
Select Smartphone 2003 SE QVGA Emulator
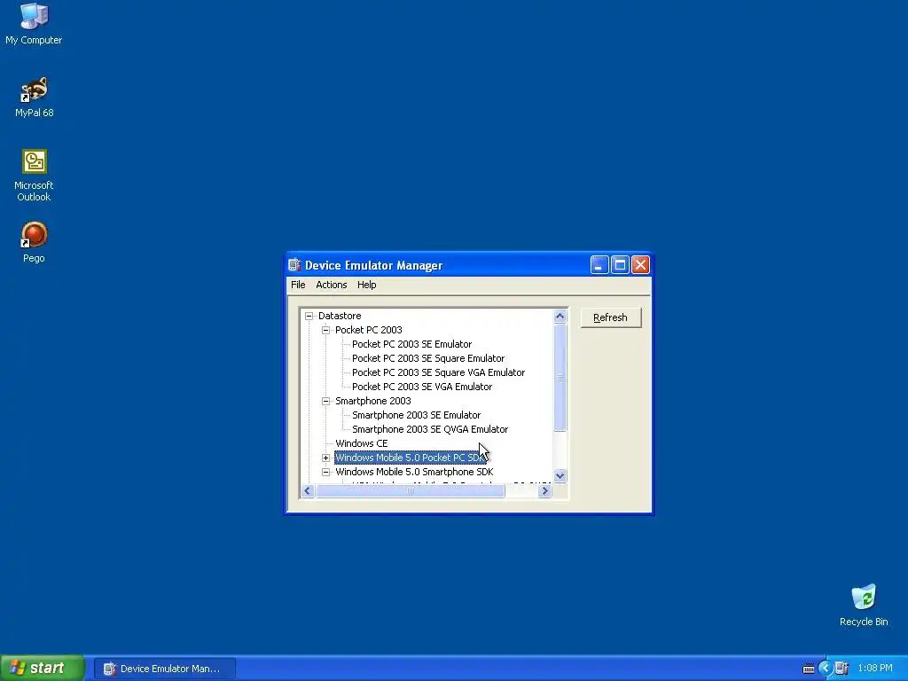(x=430, y=429)
